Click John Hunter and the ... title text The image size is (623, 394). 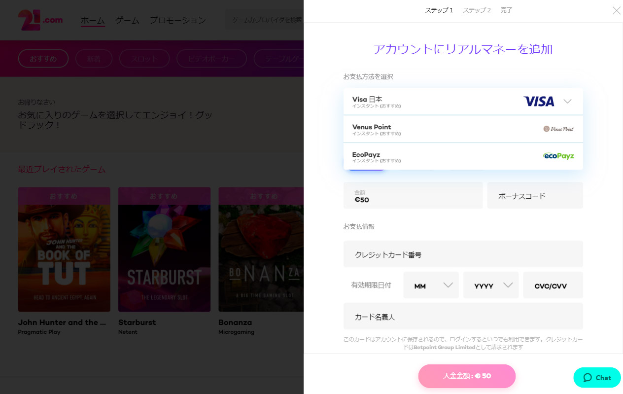coord(62,322)
